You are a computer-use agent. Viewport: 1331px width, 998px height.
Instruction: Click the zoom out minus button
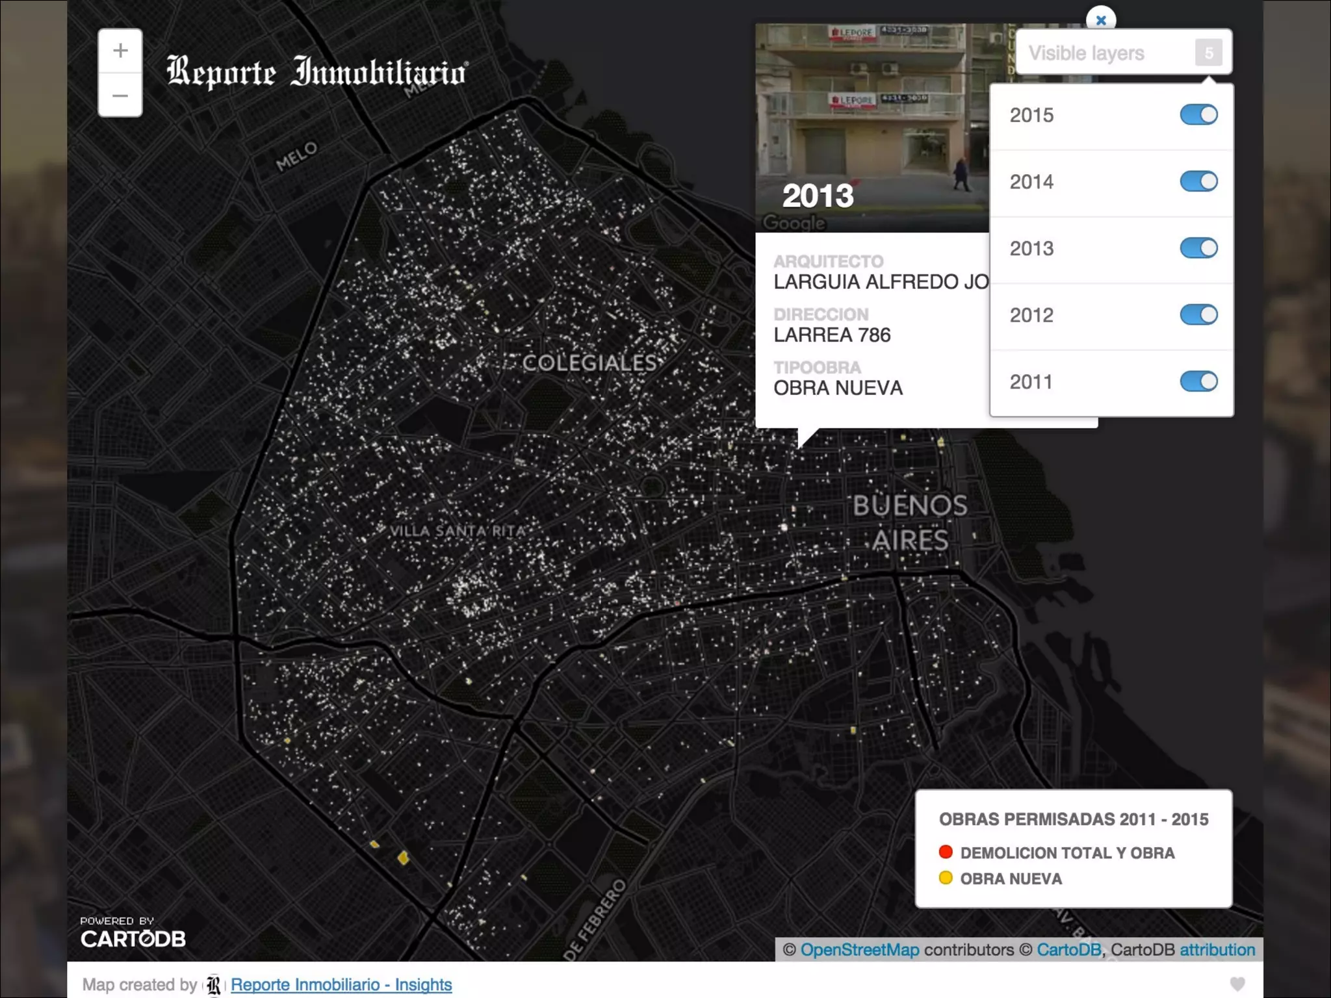coord(120,96)
